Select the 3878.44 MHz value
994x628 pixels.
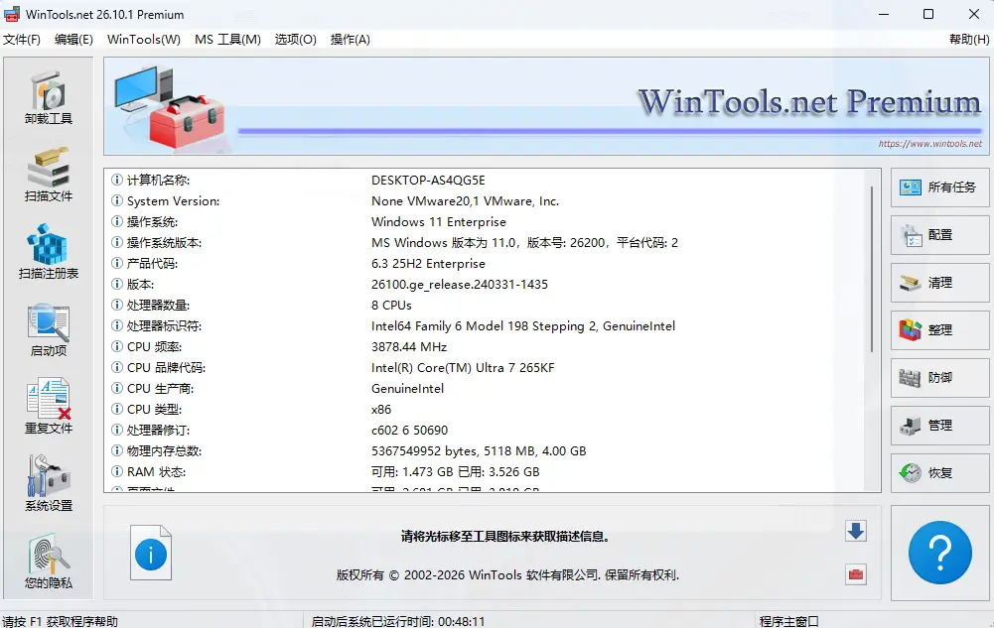(x=409, y=346)
